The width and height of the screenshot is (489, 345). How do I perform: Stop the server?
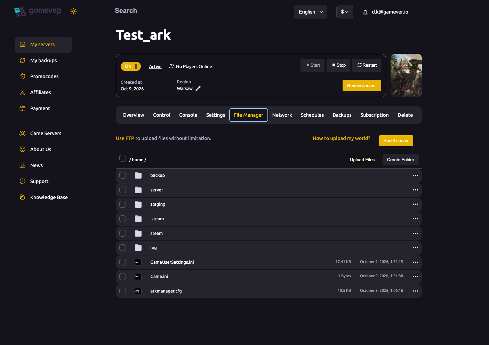[x=338, y=65]
